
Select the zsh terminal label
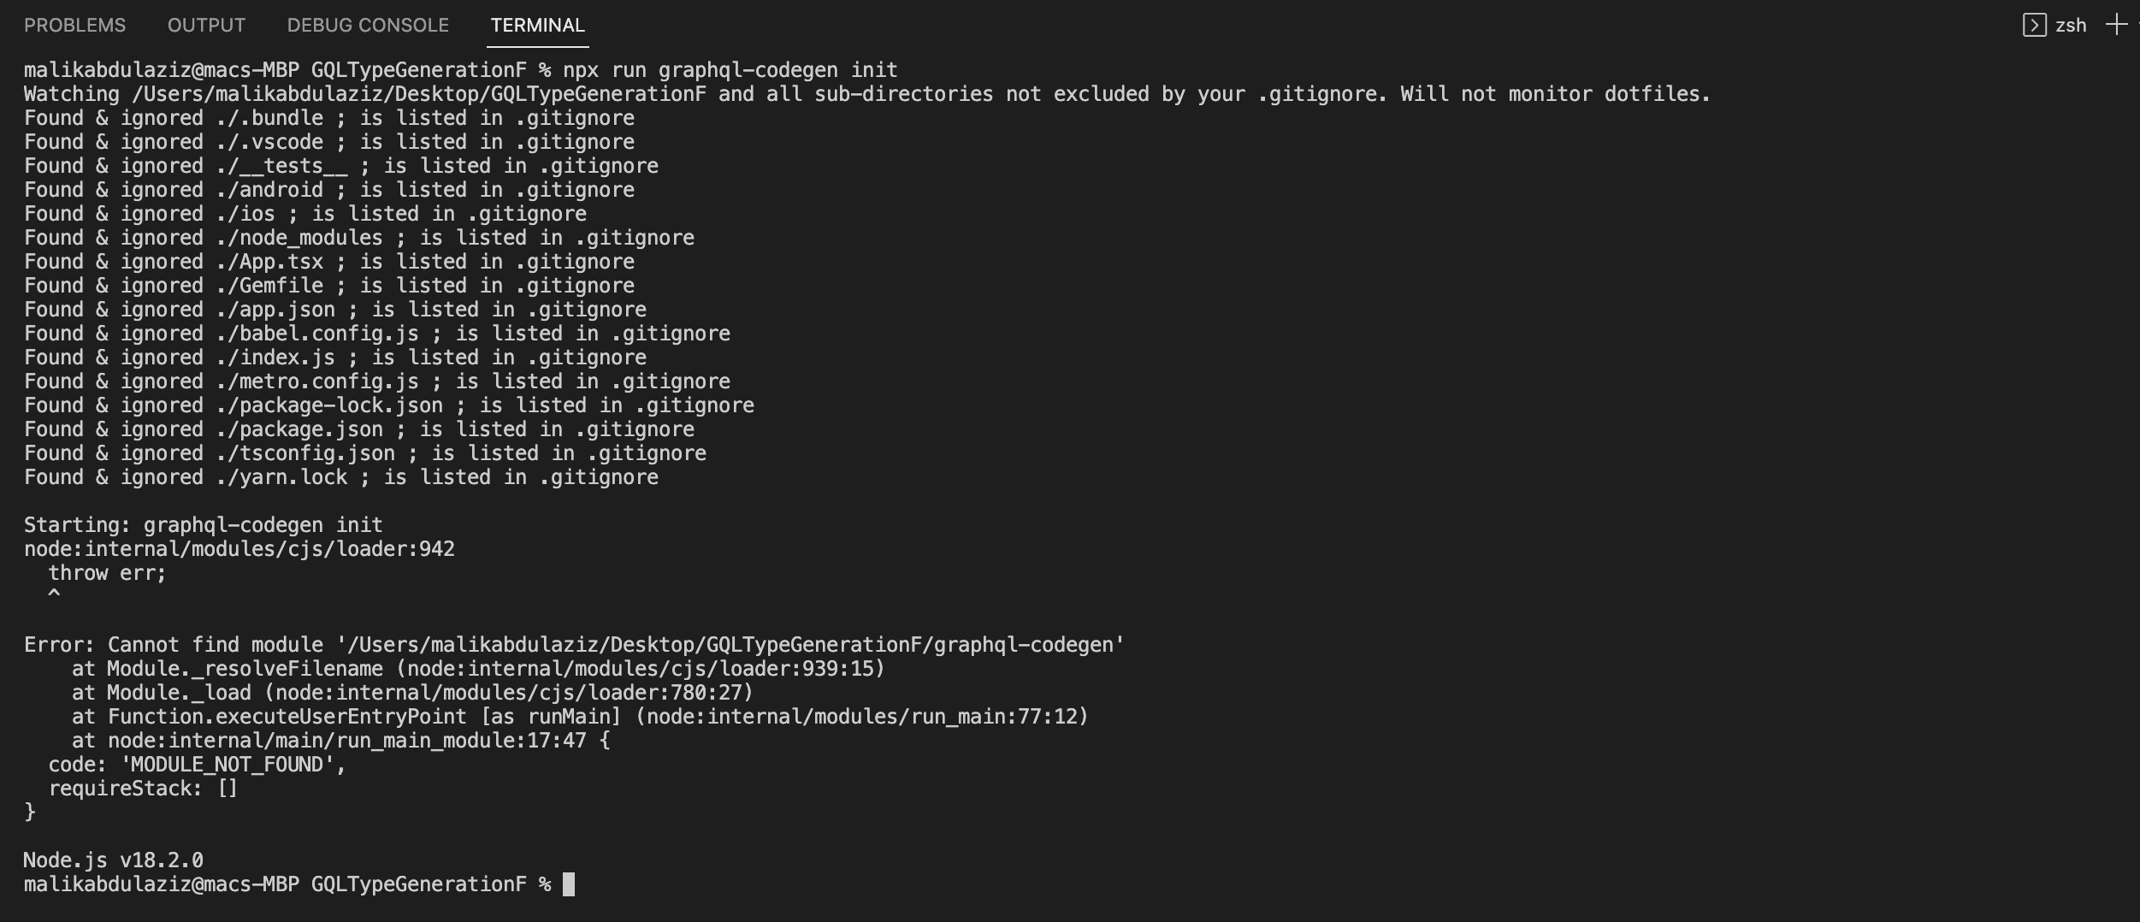(2071, 25)
